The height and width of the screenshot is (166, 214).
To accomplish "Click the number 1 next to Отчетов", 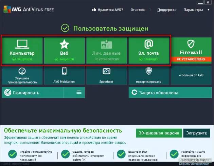I will tap(150, 10).
